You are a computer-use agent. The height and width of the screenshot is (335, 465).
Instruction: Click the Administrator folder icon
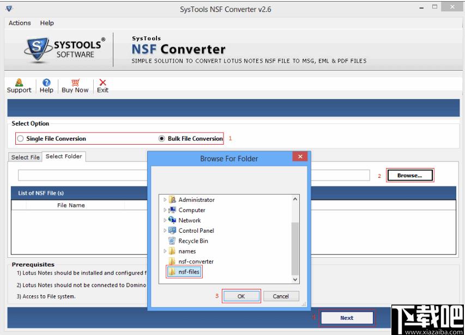[172, 200]
